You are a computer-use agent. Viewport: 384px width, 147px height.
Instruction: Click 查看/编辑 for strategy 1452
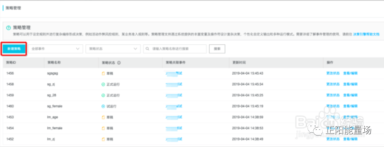(350, 139)
